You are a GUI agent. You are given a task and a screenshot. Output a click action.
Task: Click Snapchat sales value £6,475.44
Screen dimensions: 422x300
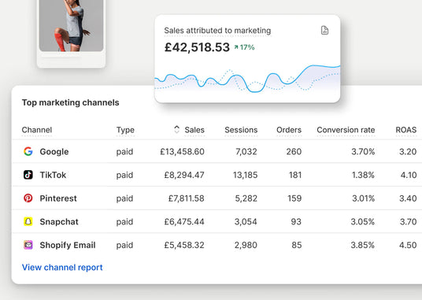[184, 222]
